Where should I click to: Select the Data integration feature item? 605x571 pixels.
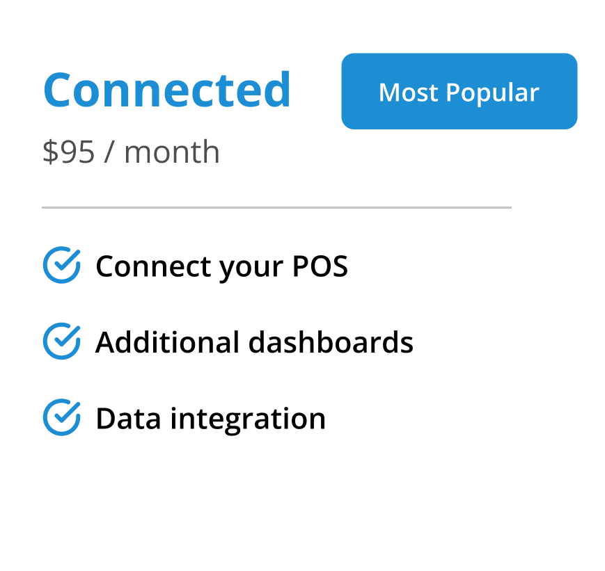point(210,419)
